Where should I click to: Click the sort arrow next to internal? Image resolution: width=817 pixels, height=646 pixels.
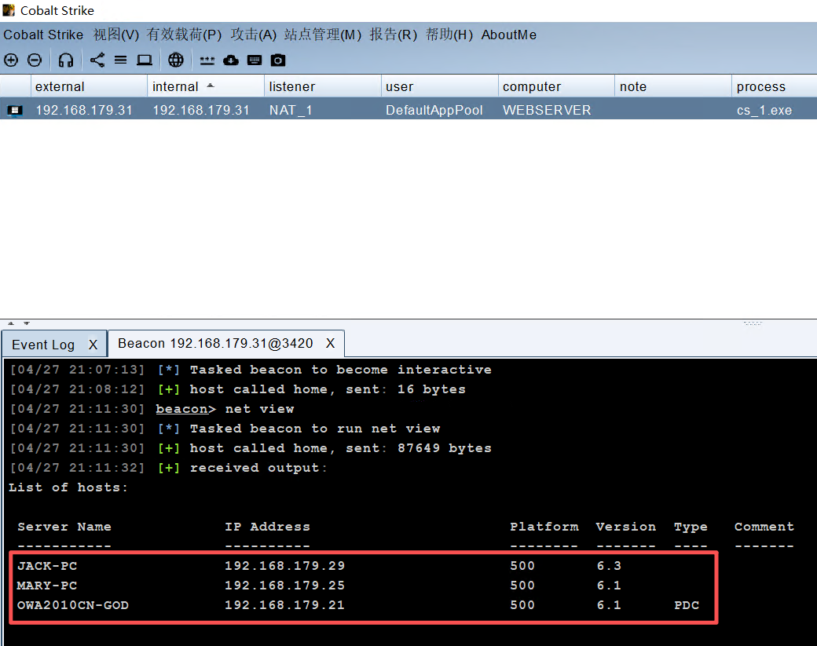(211, 86)
